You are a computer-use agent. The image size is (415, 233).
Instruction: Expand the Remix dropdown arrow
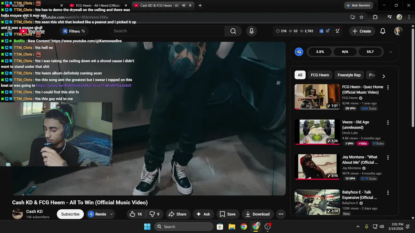112,214
